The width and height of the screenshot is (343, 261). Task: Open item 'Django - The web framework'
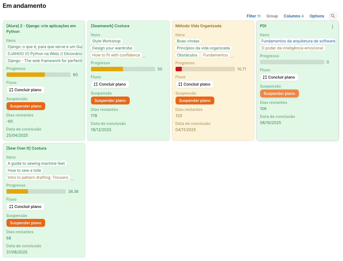point(44,61)
